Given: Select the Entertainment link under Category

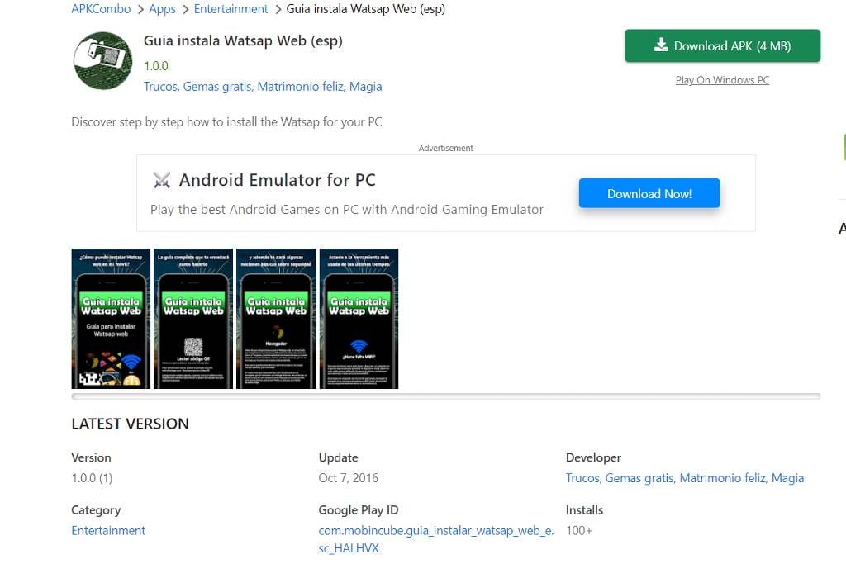Looking at the screenshot, I should [x=108, y=531].
